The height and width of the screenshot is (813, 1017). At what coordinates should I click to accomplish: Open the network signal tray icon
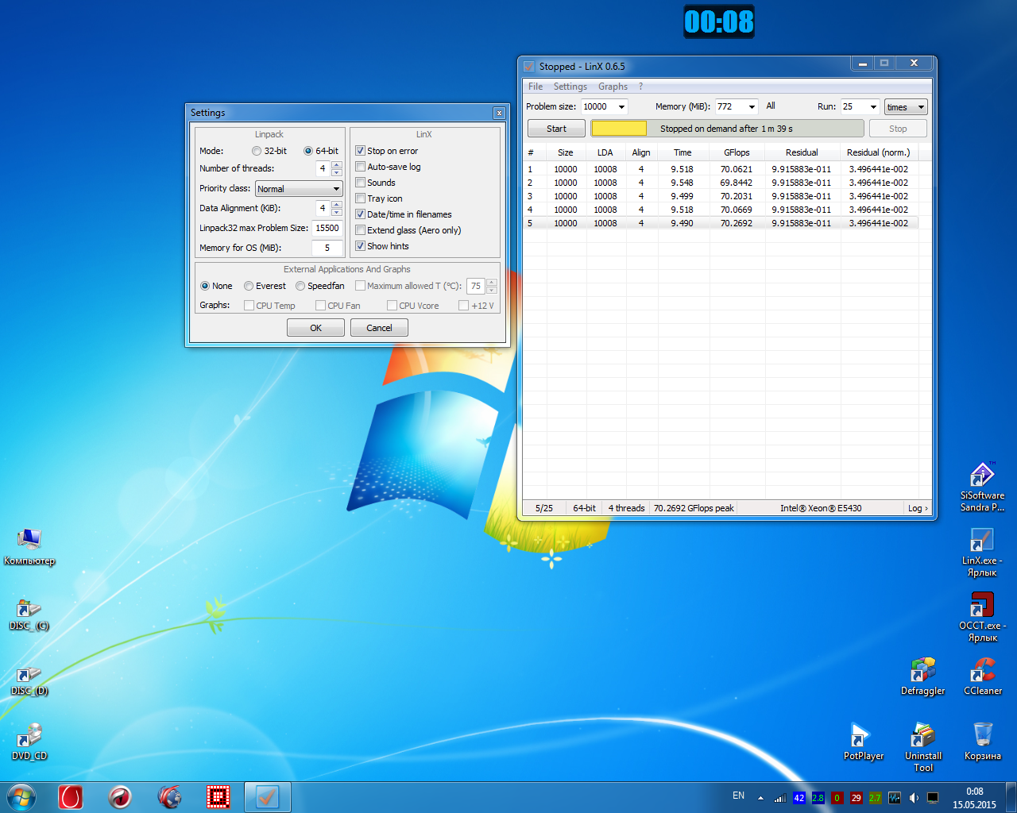pos(779,798)
